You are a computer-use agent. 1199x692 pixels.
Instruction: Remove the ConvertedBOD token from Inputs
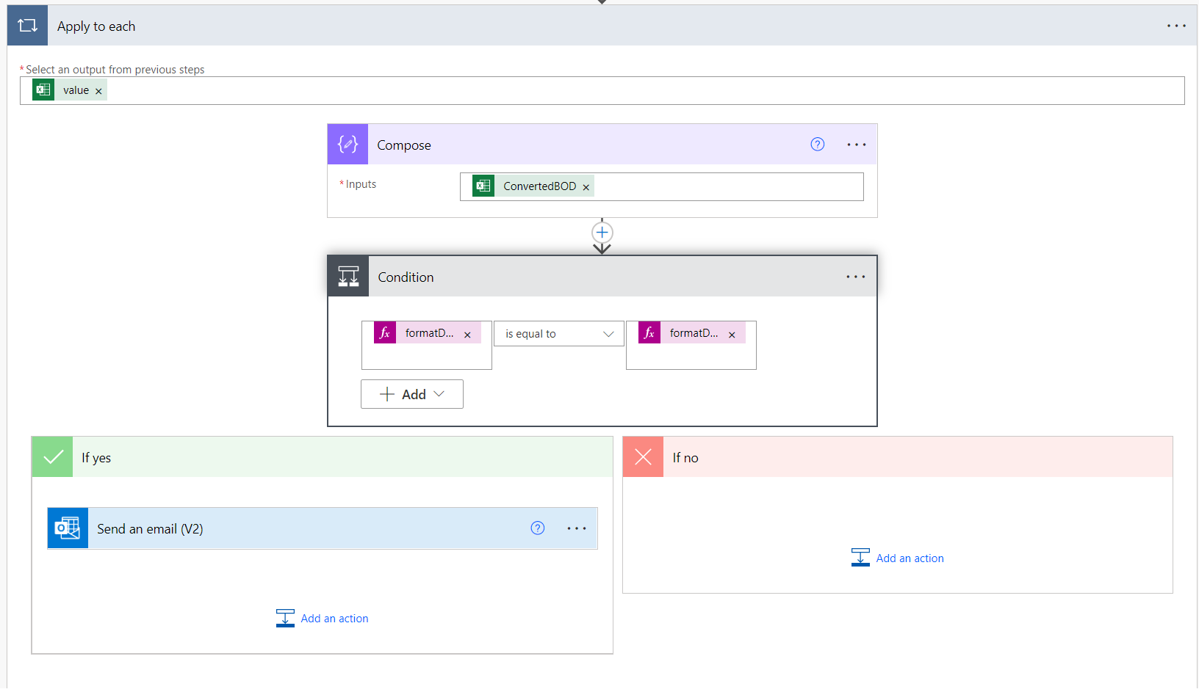[586, 187]
